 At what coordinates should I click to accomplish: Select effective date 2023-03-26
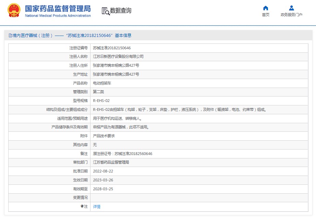coord(103,180)
